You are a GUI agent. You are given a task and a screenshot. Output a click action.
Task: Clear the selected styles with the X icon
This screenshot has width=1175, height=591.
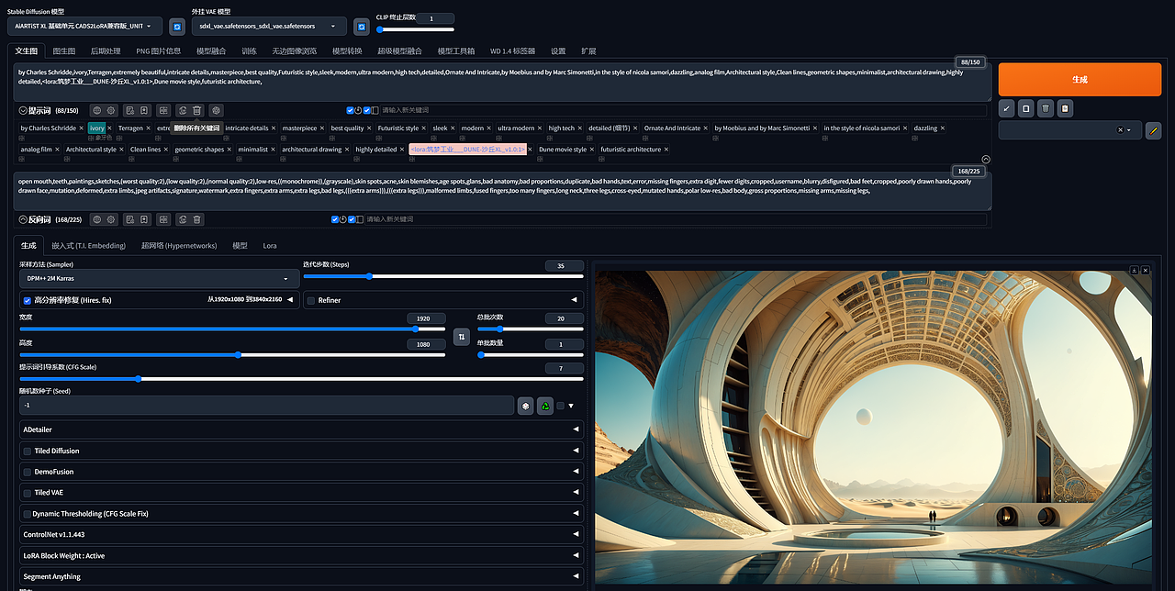click(x=1119, y=130)
